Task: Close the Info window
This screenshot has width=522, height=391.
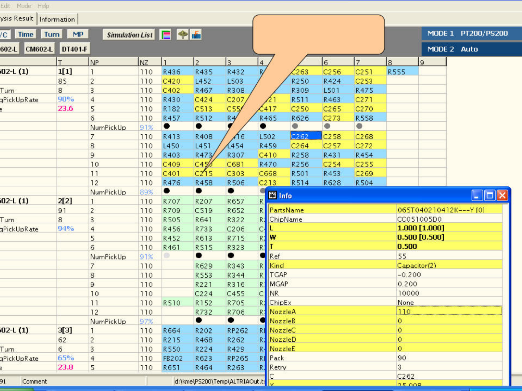Action: (x=502, y=195)
